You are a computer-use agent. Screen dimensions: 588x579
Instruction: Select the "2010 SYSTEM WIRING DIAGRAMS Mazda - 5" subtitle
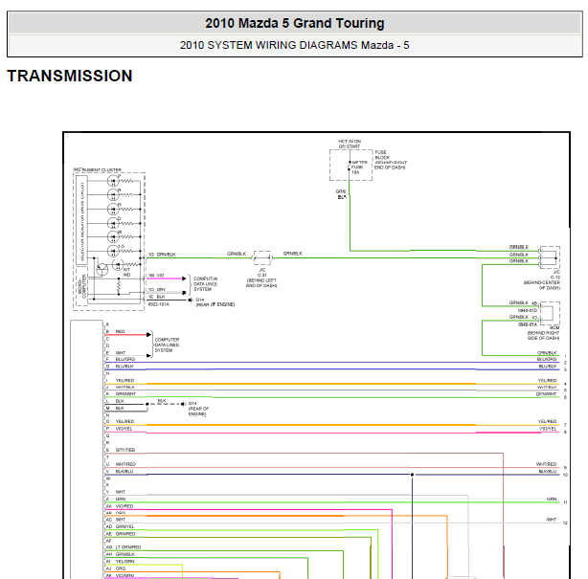[x=294, y=45]
